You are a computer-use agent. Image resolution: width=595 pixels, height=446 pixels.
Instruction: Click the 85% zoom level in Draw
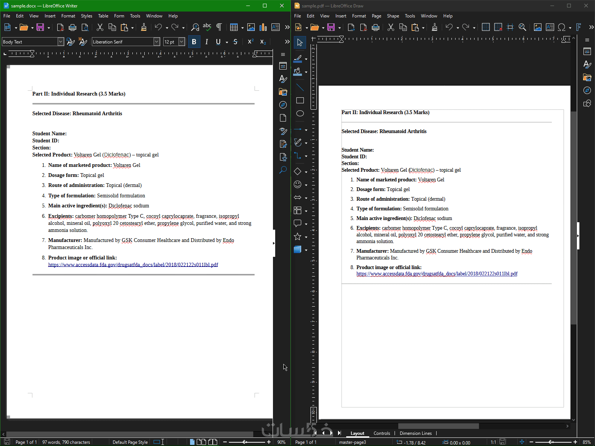(x=587, y=442)
